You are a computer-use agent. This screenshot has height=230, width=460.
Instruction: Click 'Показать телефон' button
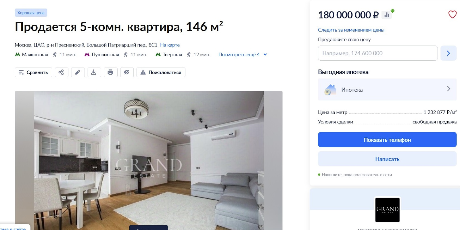(387, 140)
